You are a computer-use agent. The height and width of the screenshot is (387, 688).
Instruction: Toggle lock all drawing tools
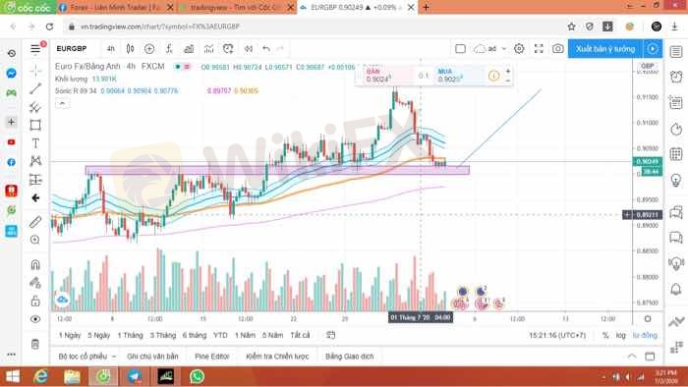point(35,301)
